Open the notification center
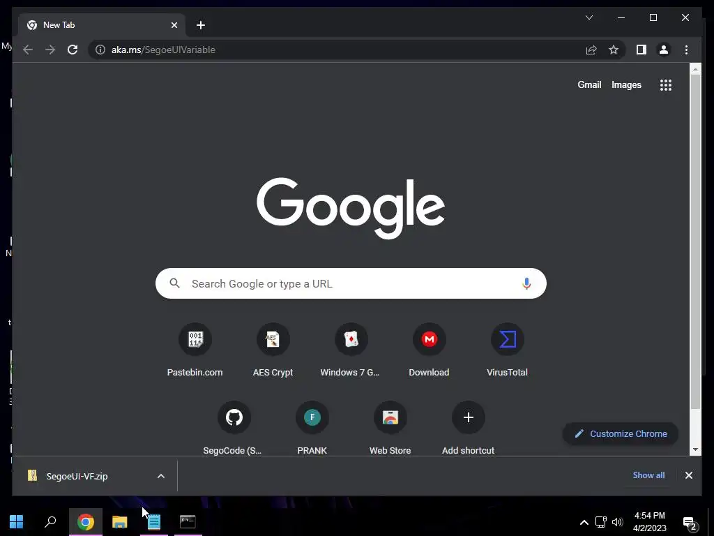This screenshot has height=536, width=714. (x=690, y=523)
